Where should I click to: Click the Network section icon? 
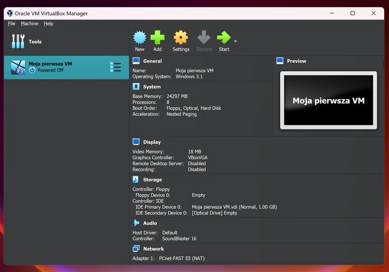[x=136, y=248]
